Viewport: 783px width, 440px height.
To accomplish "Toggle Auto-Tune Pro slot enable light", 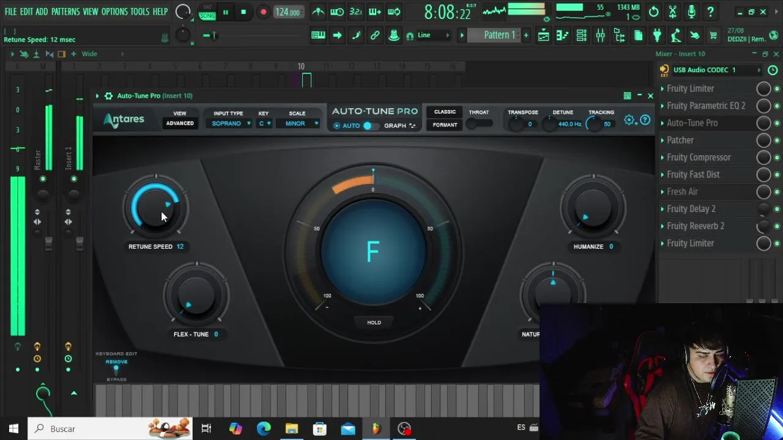I will (777, 123).
